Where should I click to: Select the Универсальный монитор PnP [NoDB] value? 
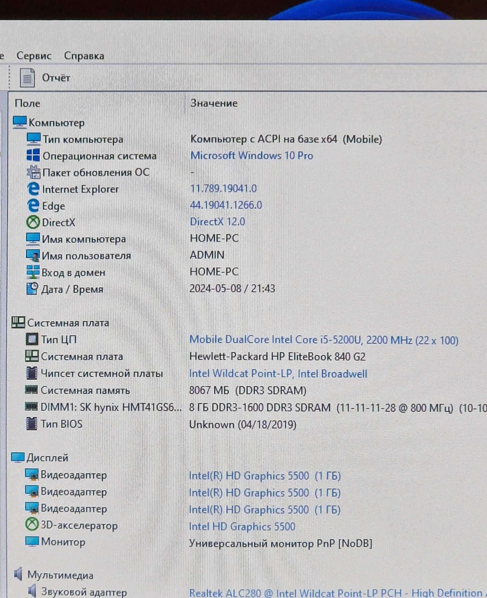(x=281, y=543)
